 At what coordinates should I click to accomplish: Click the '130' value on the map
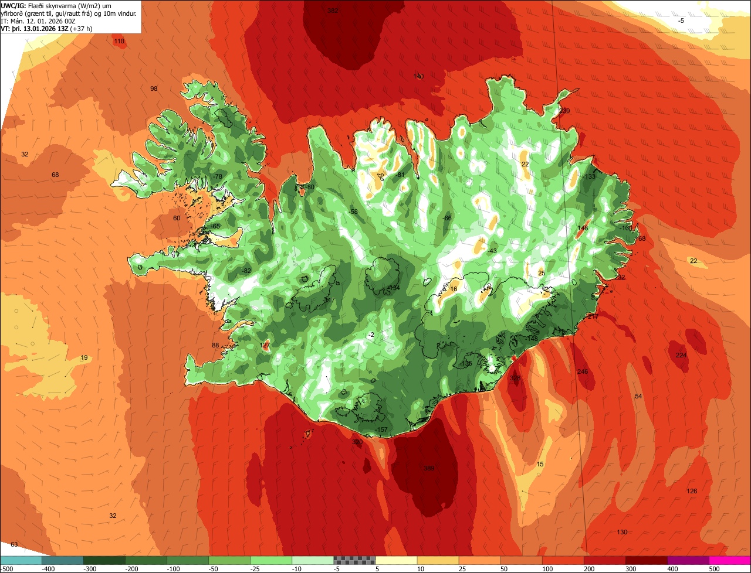tap(622, 532)
